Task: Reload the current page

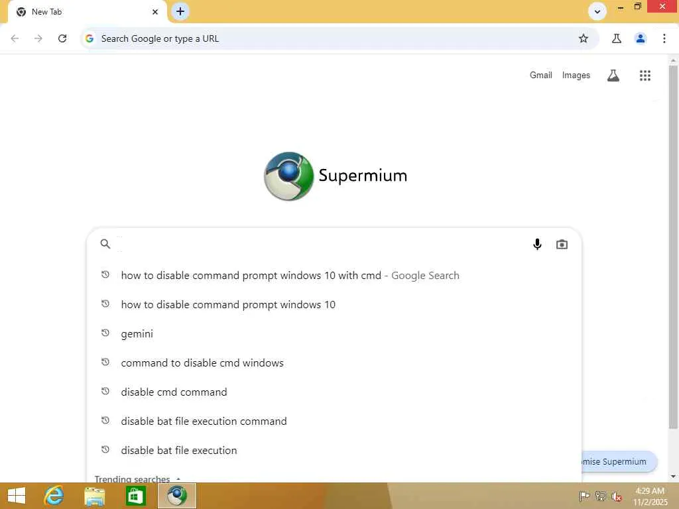Action: tap(62, 38)
